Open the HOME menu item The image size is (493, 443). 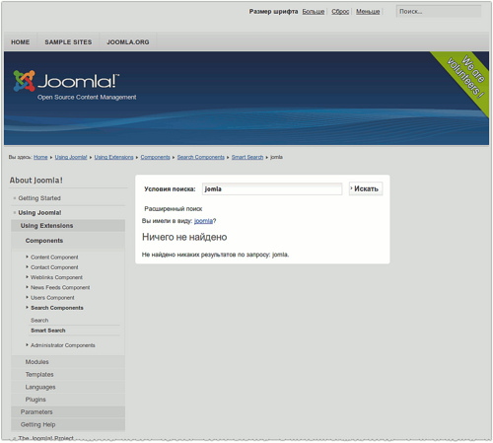coord(21,42)
